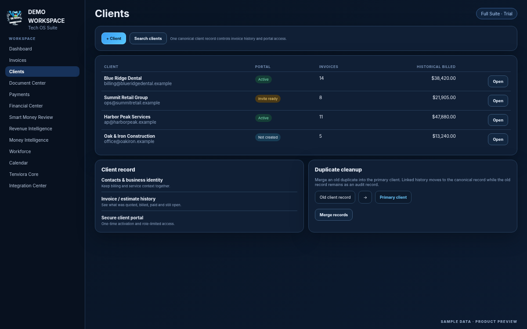
Task: Click office@oakiron.example email
Action: coord(129,141)
